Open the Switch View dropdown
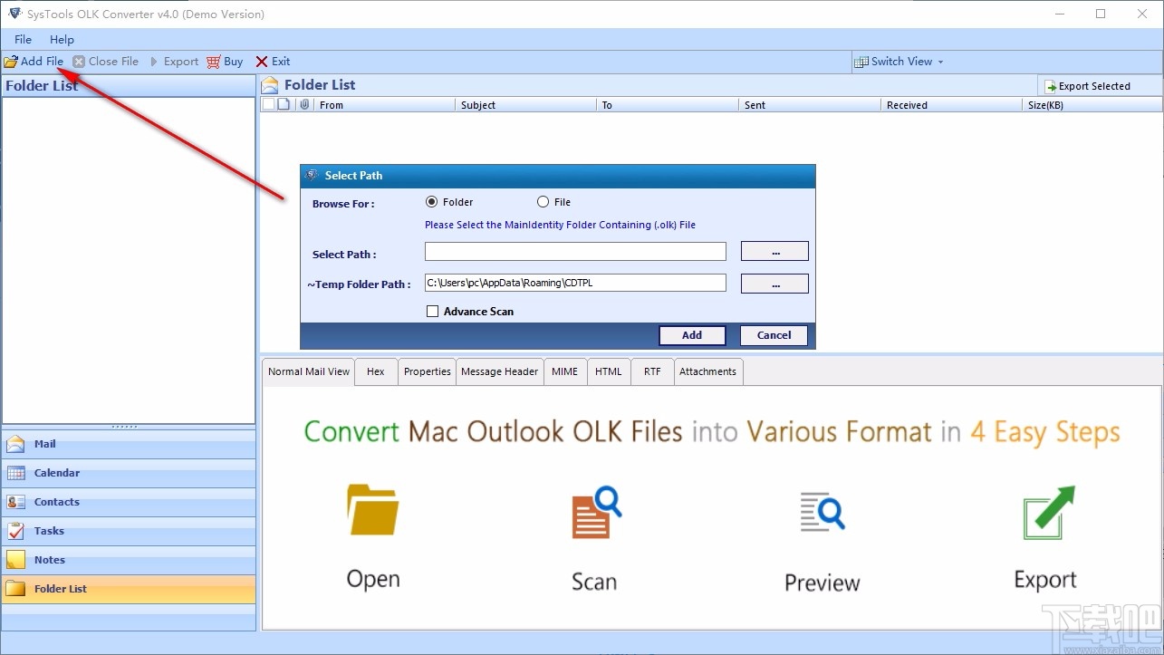1164x655 pixels. (x=899, y=61)
